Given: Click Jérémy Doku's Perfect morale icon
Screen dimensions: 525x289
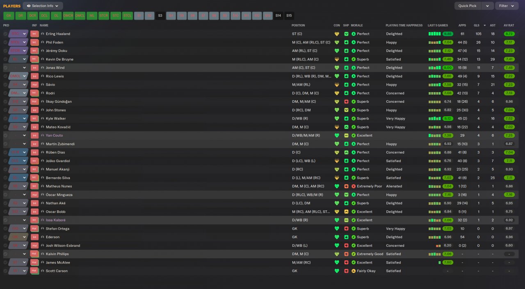Looking at the screenshot, I should tap(354, 51).
